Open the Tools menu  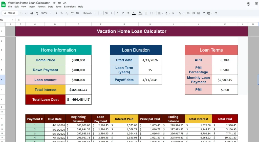click(x=58, y=7)
